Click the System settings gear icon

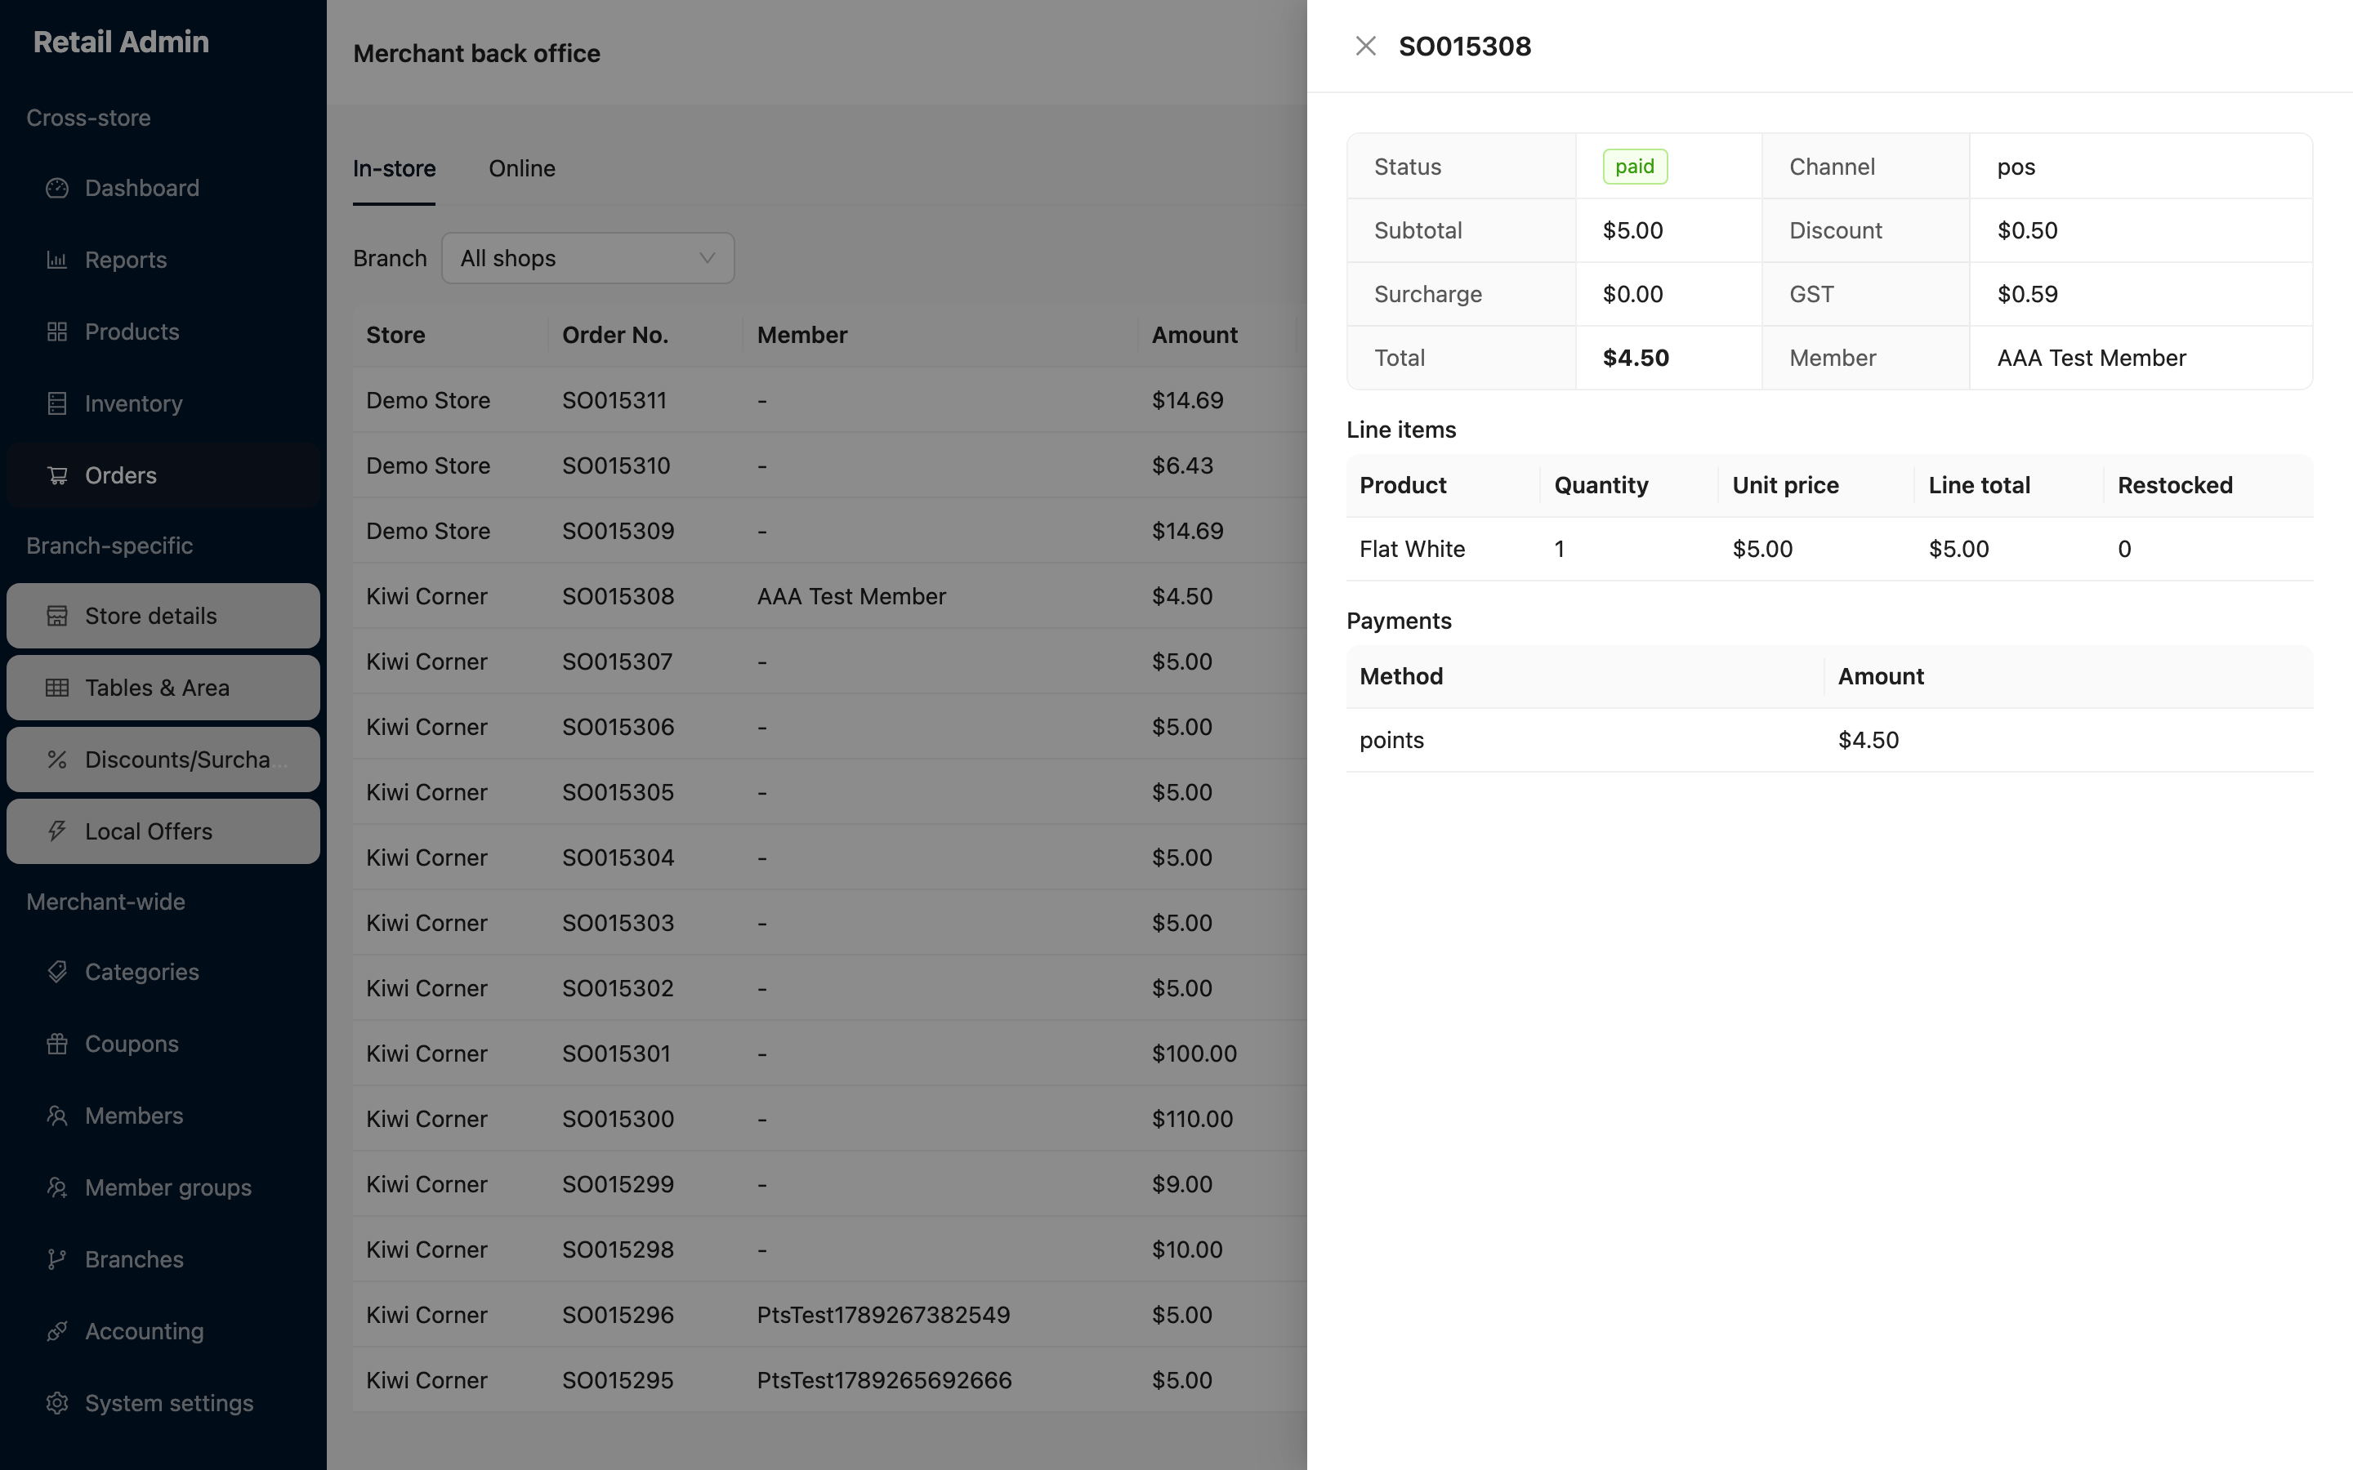click(57, 1403)
